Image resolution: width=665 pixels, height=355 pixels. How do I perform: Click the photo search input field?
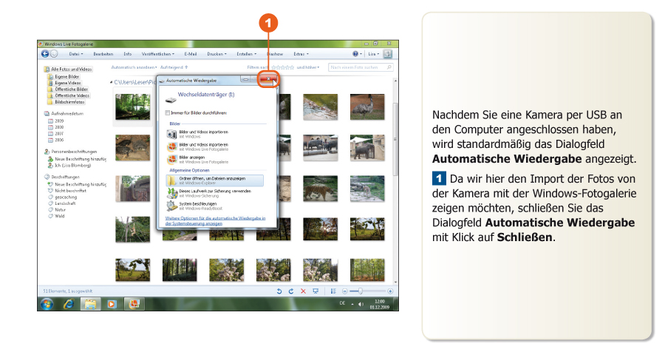(357, 67)
